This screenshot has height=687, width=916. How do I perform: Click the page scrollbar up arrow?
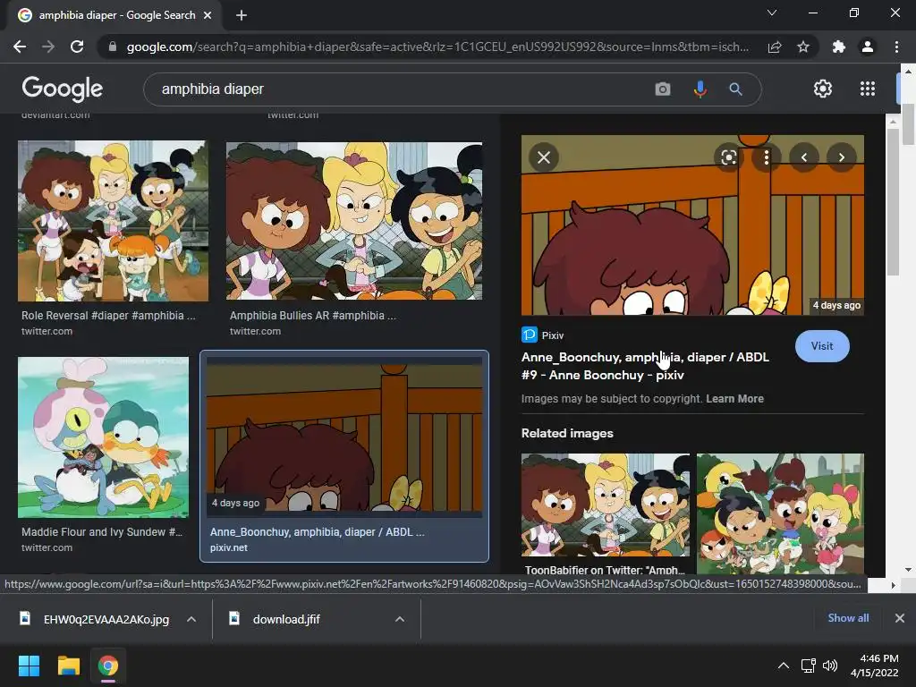click(908, 72)
